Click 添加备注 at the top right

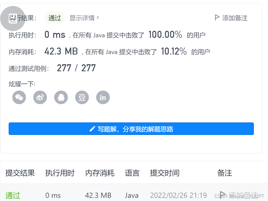click(235, 17)
